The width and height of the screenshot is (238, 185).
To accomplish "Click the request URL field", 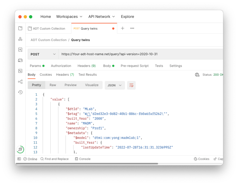I will [x=141, y=54].
